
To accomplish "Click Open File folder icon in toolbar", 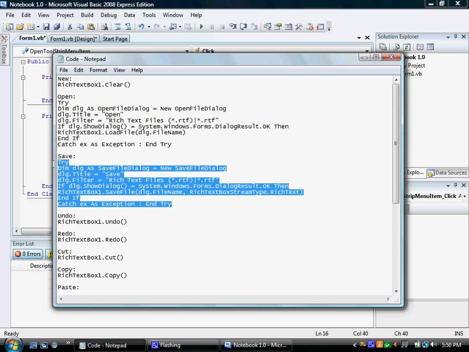I will pos(20,26).
